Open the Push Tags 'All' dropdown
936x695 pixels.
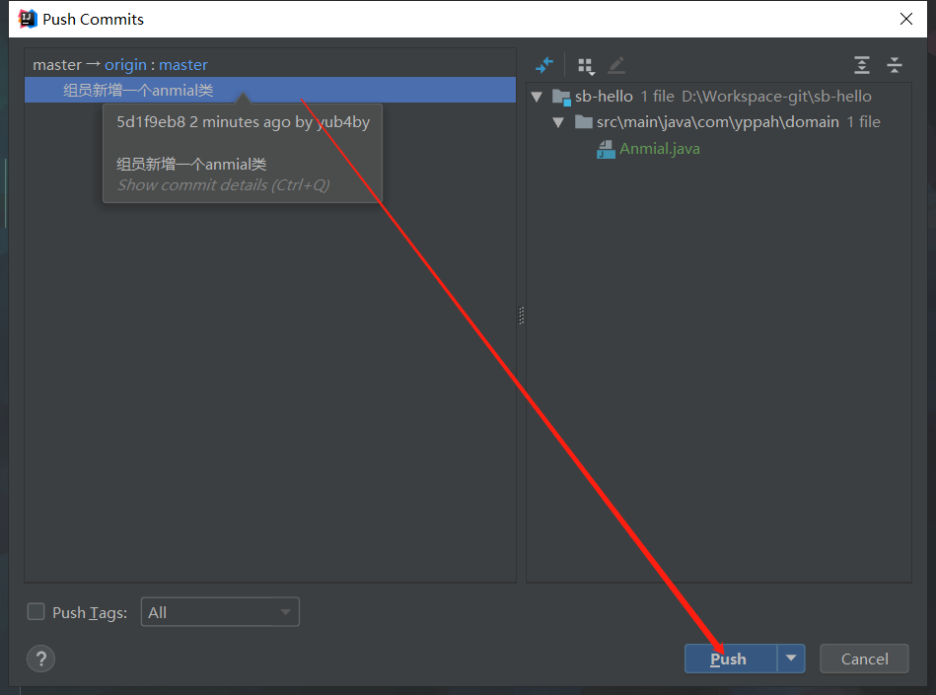220,612
